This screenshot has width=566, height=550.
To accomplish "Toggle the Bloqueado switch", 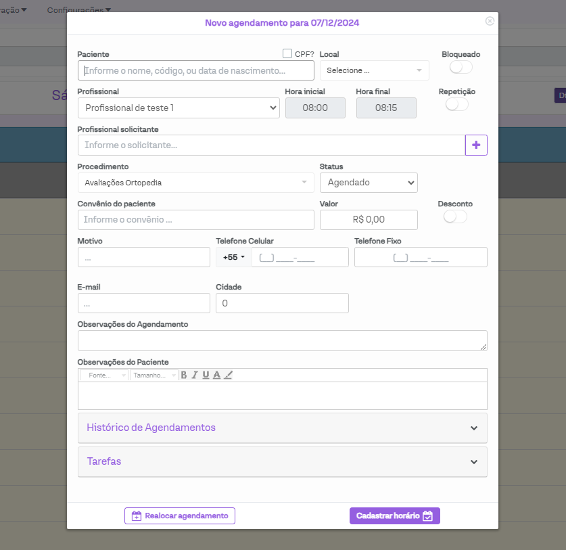I will tap(461, 67).
